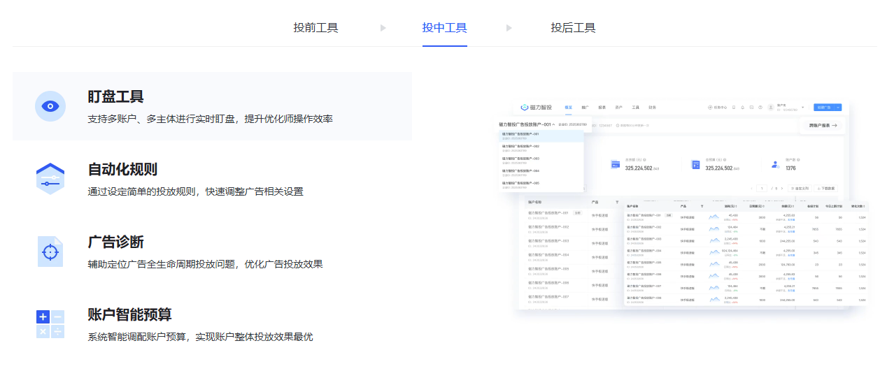Select the 自动化规则 heading

pyautogui.click(x=122, y=169)
